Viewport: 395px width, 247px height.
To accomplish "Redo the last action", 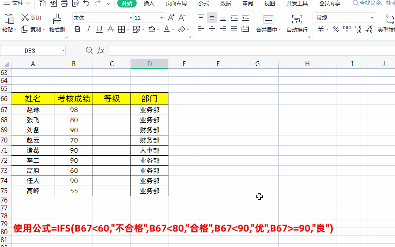I will pyautogui.click(x=97, y=3).
